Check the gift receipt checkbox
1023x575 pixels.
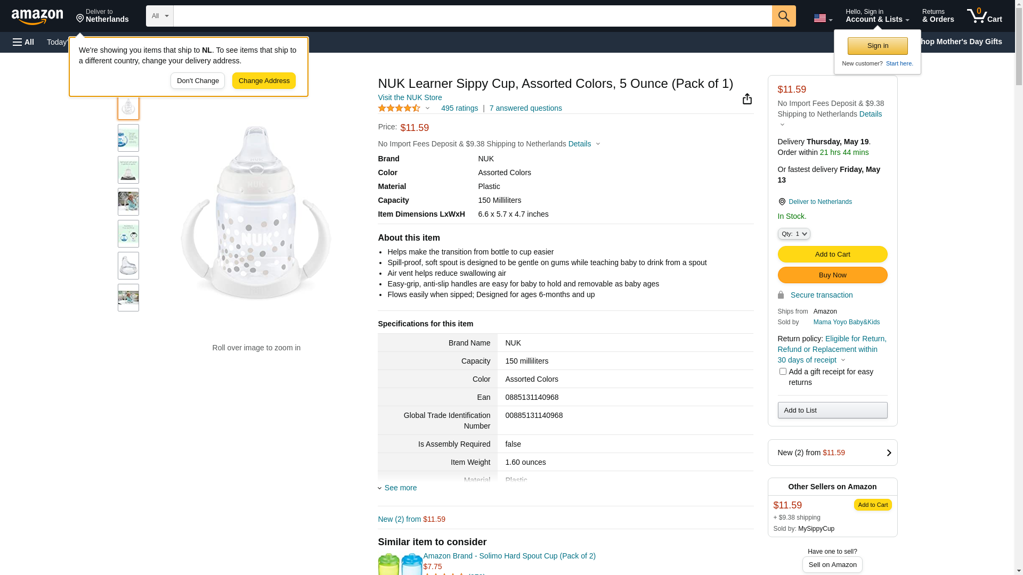[x=783, y=372]
